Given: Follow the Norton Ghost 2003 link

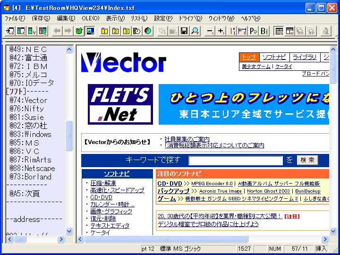Looking at the screenshot, I should 268,191.
